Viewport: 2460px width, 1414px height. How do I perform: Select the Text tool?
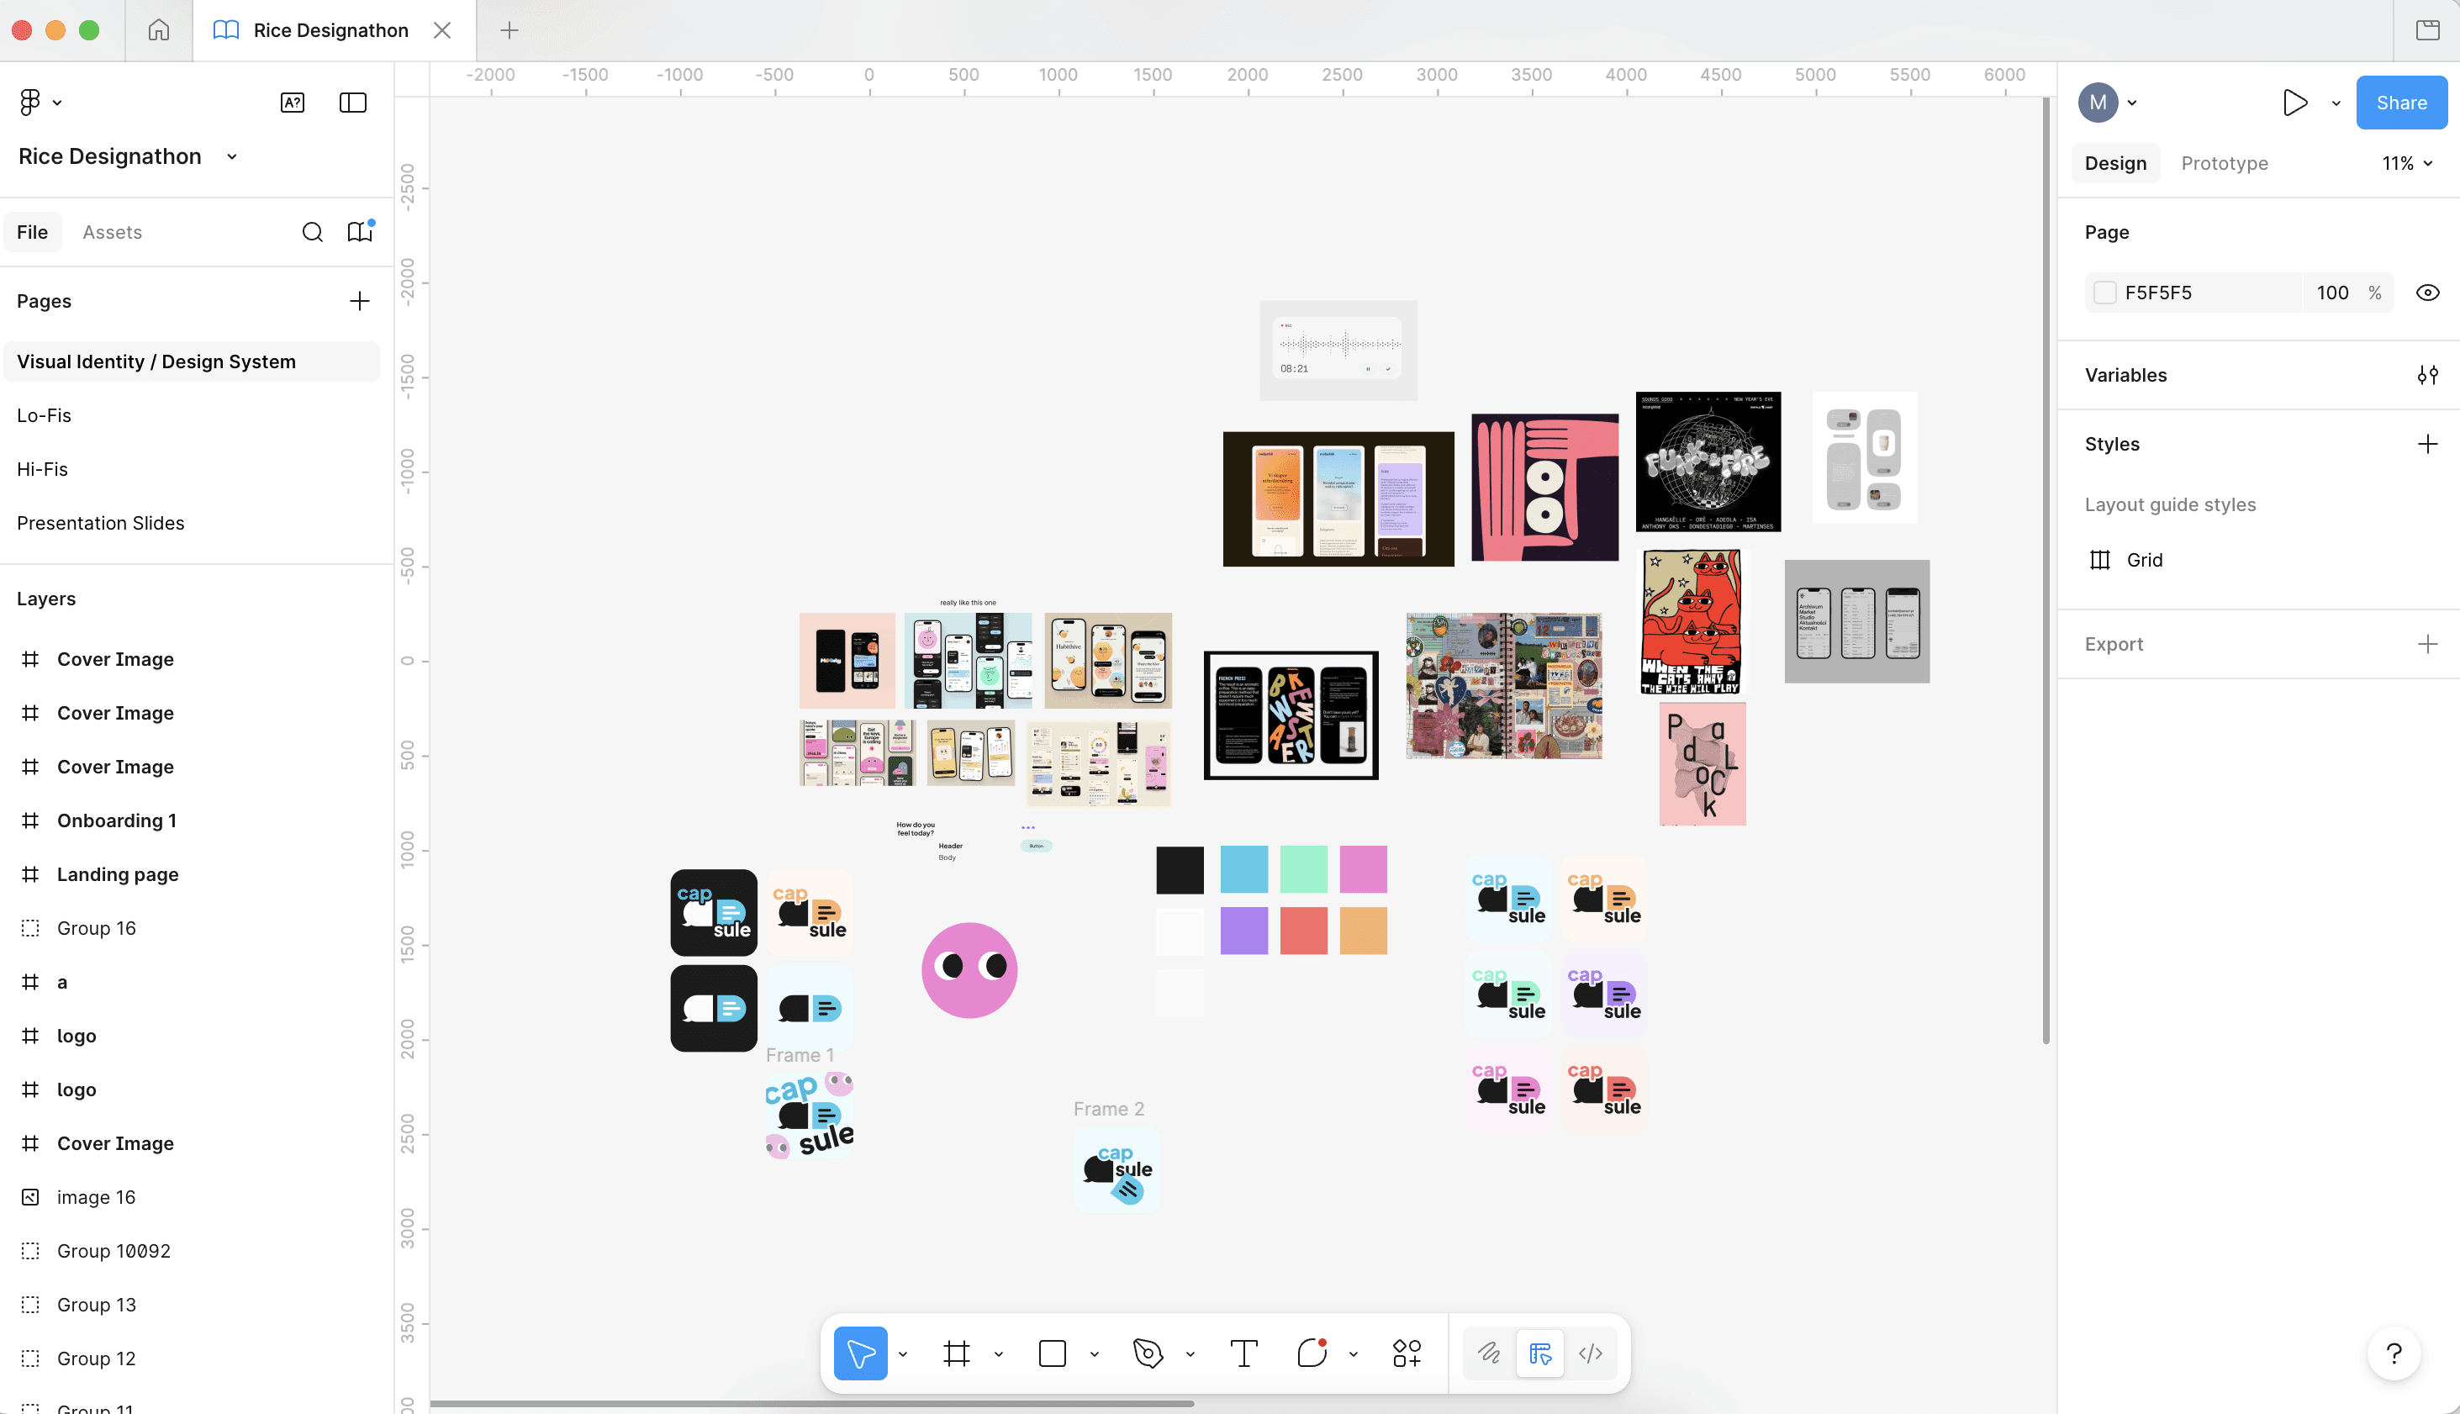coord(1243,1353)
